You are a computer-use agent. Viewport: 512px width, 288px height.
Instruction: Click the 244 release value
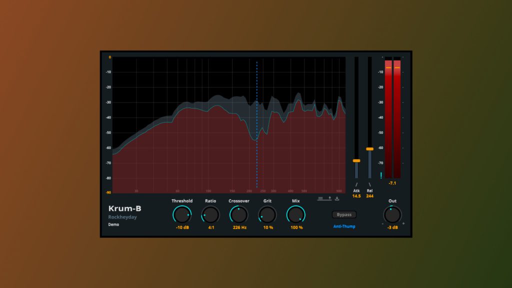369,196
